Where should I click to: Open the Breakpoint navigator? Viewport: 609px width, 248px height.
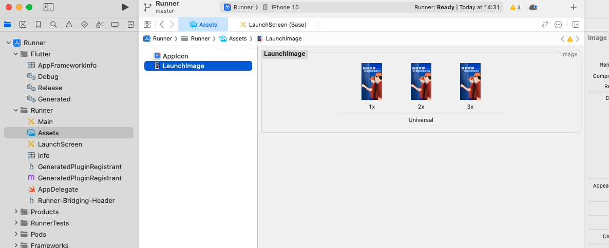116,25
